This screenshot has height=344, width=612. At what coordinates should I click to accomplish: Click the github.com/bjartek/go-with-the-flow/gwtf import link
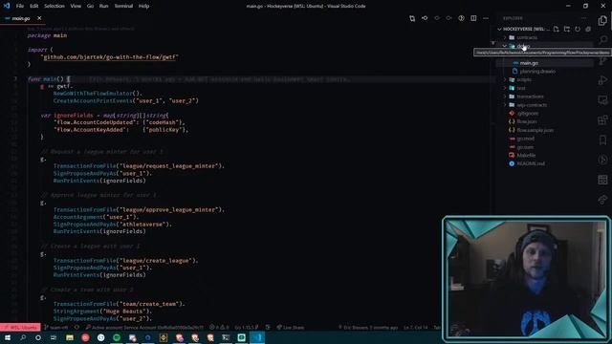111,57
